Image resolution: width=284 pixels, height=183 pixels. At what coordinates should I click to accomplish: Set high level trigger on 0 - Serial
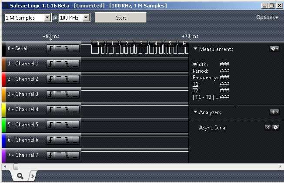(59, 49)
